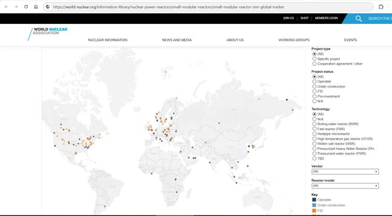Open the Reactor model dropdown

coord(345,186)
